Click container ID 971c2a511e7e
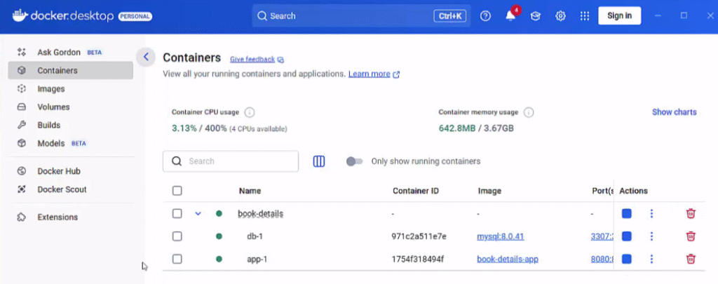Viewport: 718px width, 284px height. [x=419, y=236]
